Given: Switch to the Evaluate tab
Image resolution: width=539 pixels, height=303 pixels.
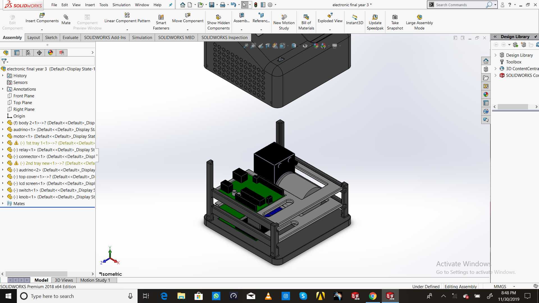Looking at the screenshot, I should pyautogui.click(x=70, y=37).
